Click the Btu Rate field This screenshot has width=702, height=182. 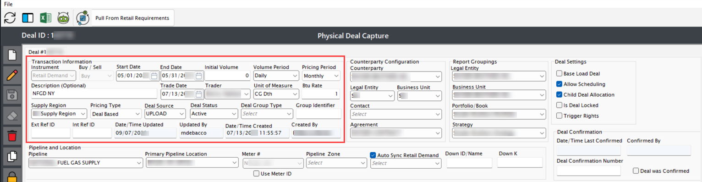321,94
